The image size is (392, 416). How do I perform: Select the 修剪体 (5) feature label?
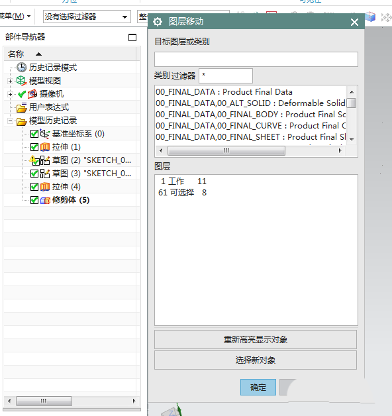[71, 200]
